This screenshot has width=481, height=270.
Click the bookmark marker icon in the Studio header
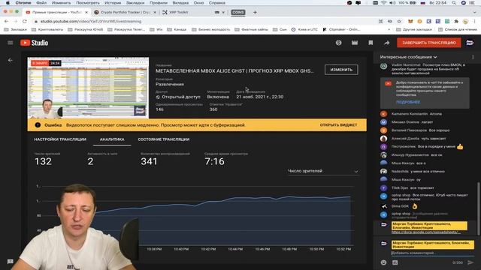point(371,43)
